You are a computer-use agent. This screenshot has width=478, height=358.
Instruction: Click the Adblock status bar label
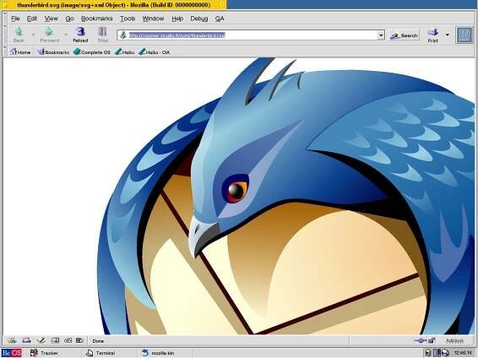(x=454, y=340)
